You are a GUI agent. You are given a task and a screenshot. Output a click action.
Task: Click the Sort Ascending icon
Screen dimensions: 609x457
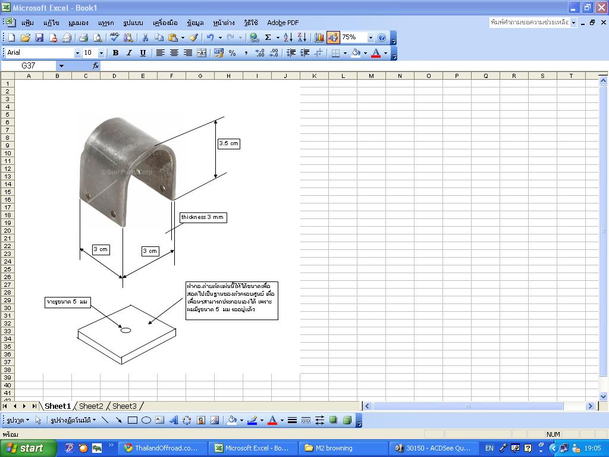pos(288,37)
